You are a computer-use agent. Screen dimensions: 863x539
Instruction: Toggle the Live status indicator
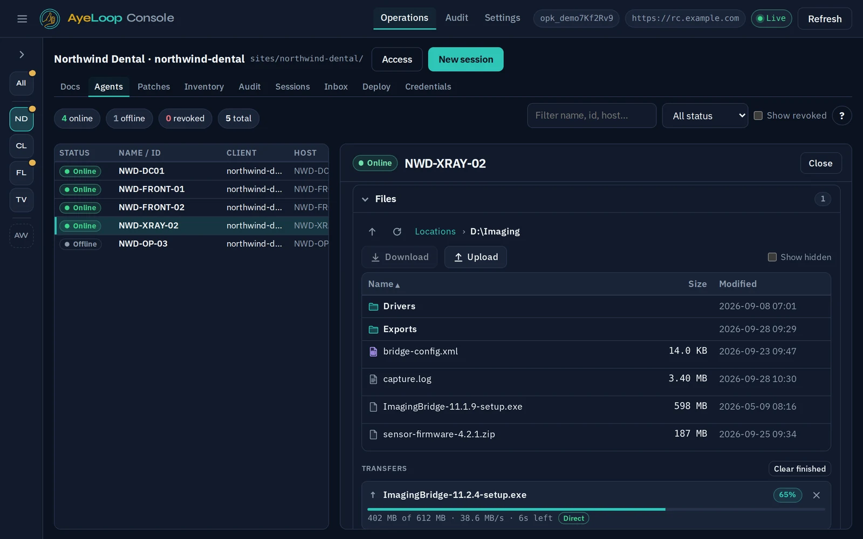(x=771, y=18)
